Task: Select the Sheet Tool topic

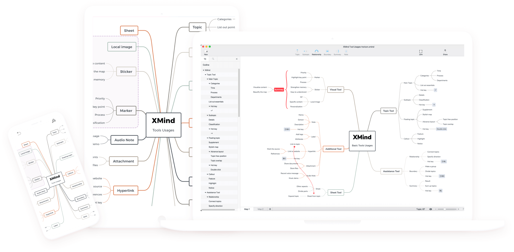Action: (336, 192)
